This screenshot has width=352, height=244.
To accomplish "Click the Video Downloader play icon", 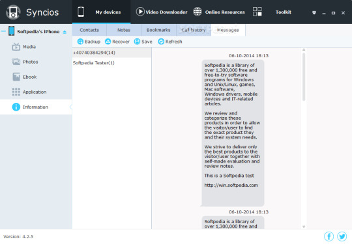I will click(x=140, y=12).
